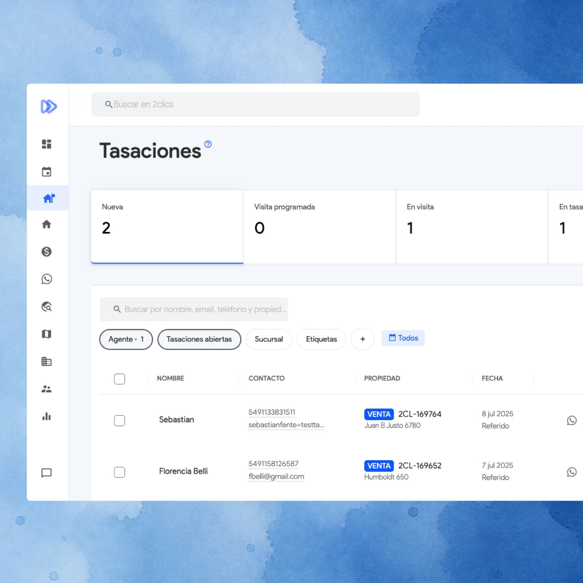This screenshot has height=583, width=583.
Task: Open the dollar sign icon in sidebar
Action: [47, 251]
